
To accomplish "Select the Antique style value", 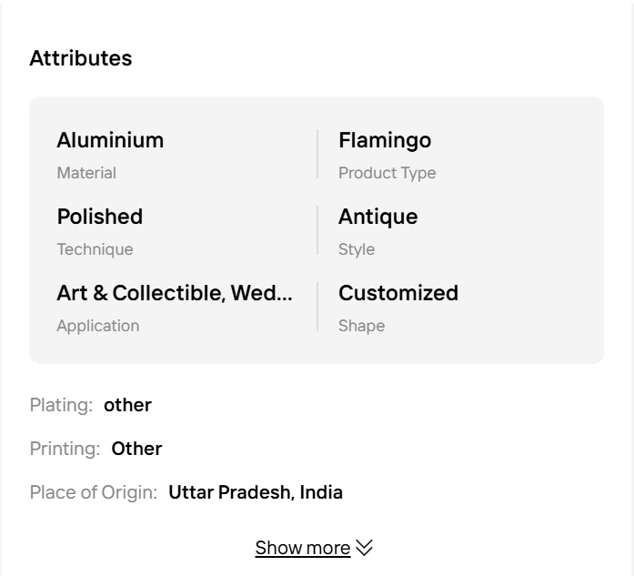I will tap(377, 217).
